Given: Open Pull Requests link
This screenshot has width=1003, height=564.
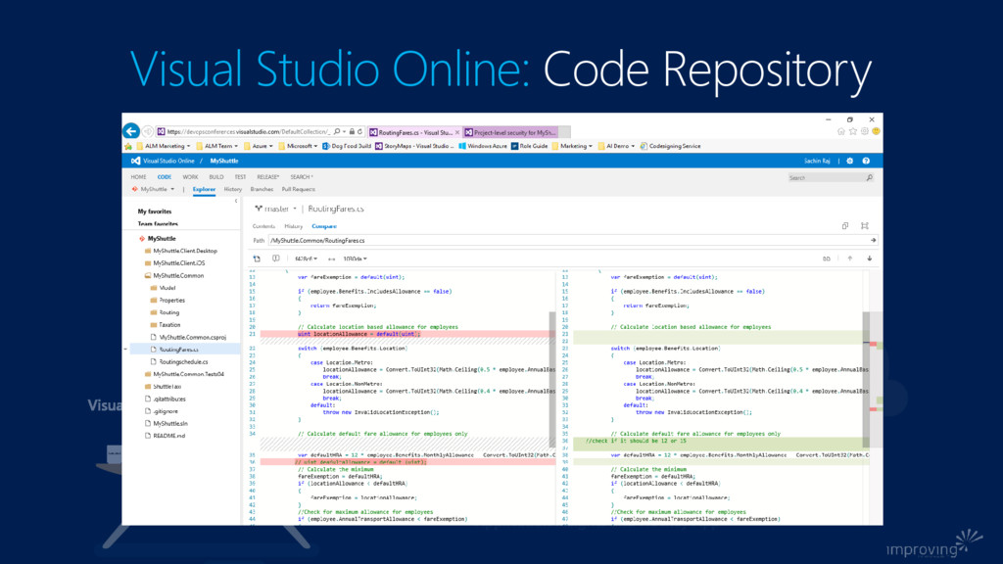Looking at the screenshot, I should coord(298,189).
